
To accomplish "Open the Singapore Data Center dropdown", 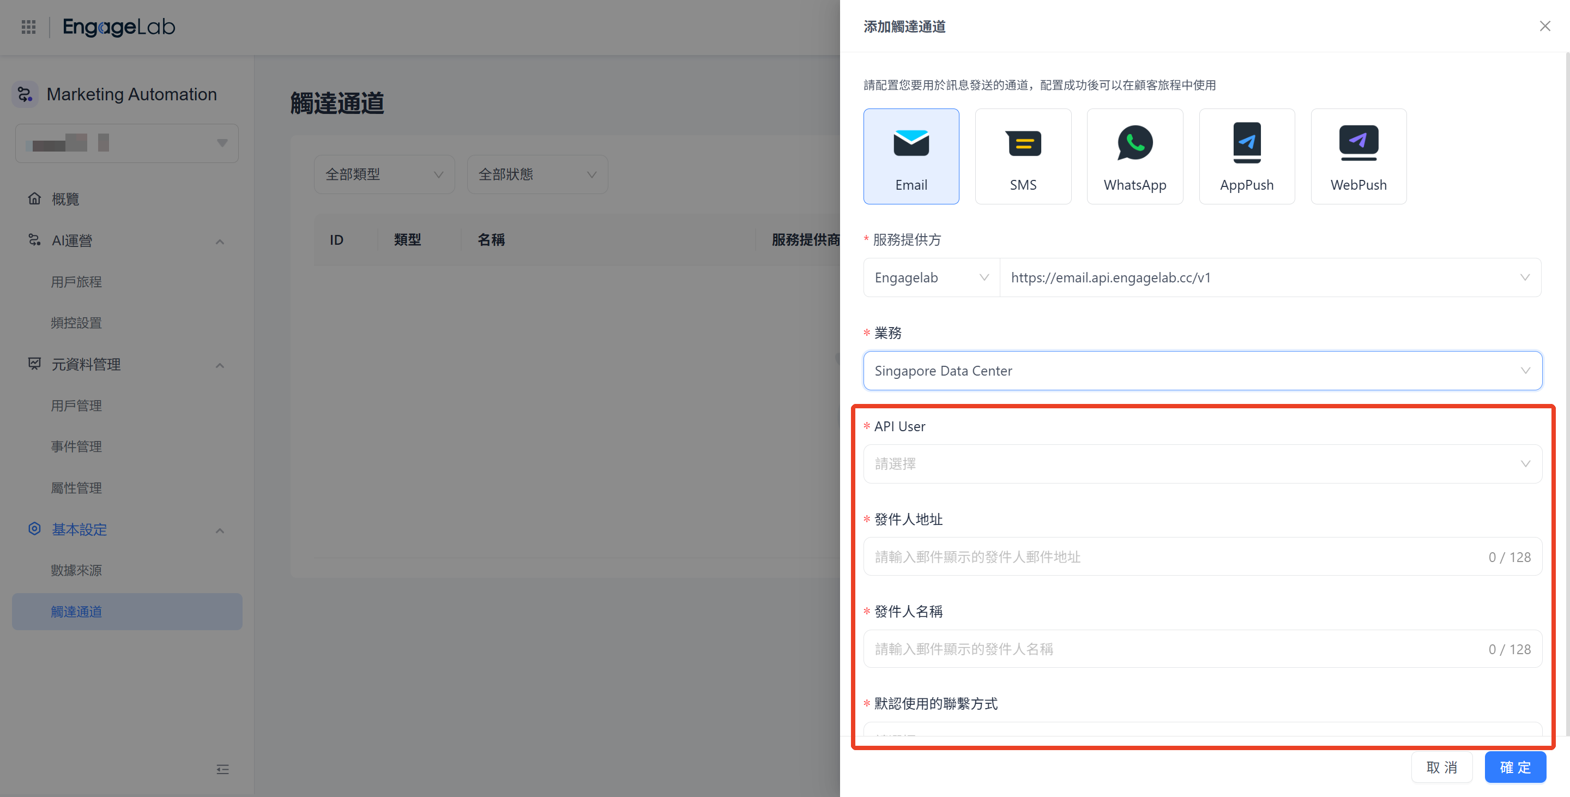I will pyautogui.click(x=1201, y=371).
